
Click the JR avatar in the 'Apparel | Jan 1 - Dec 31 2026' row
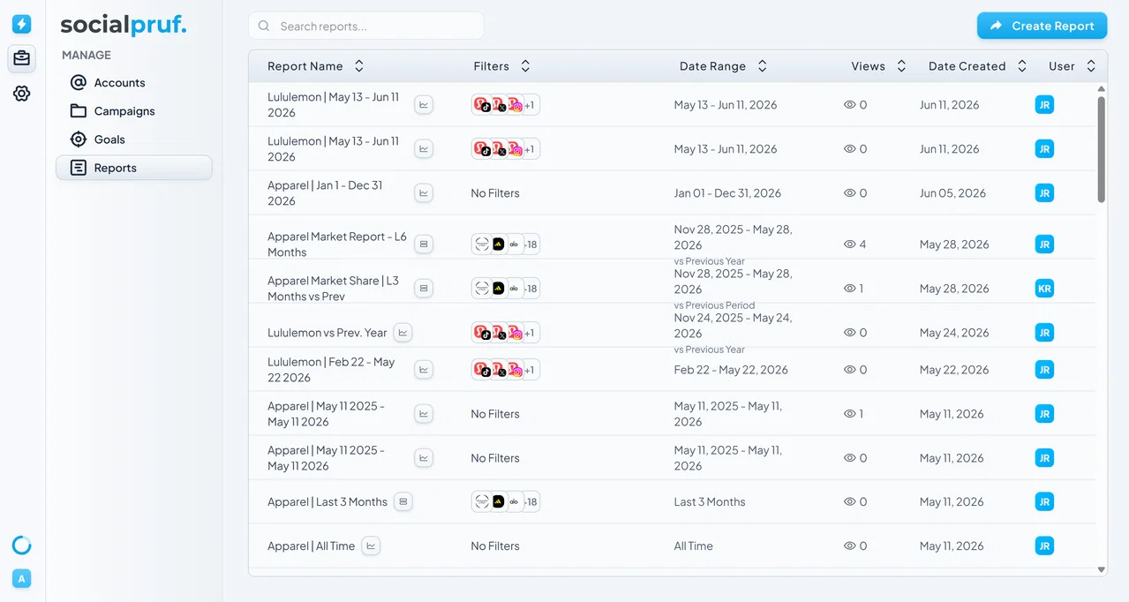1044,192
